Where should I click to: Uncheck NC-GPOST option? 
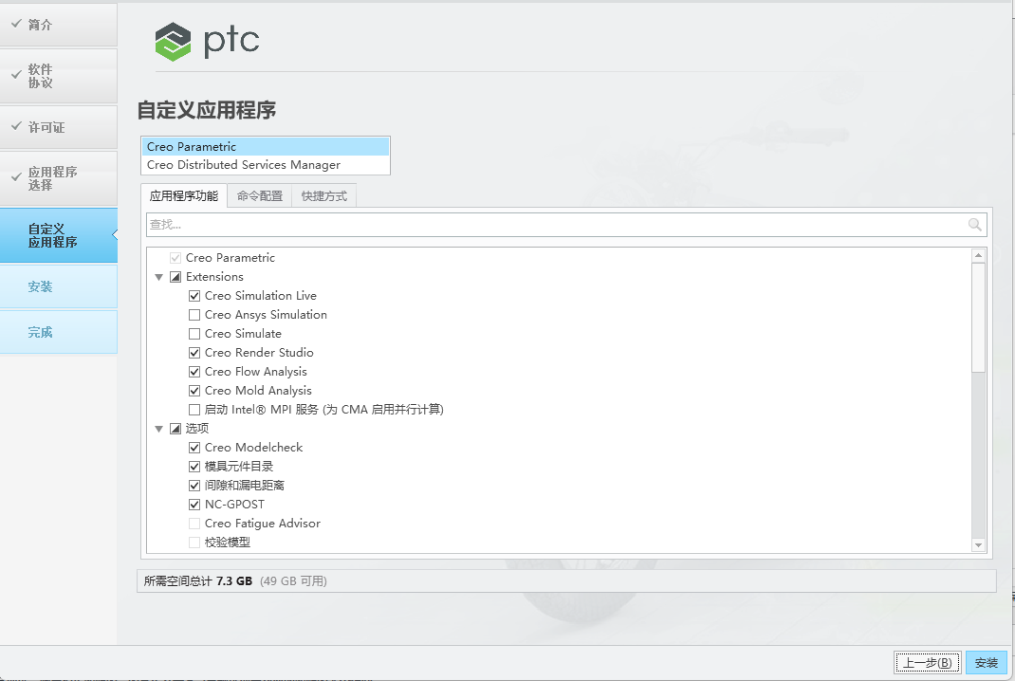point(194,505)
